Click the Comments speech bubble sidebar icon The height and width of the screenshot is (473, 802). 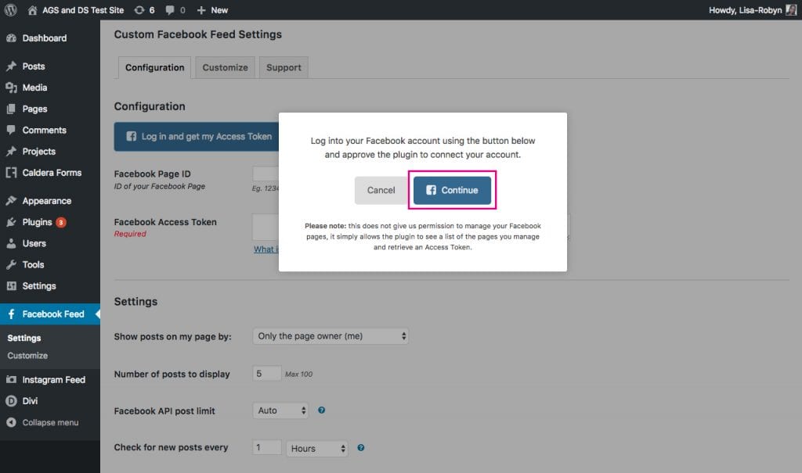(x=11, y=131)
